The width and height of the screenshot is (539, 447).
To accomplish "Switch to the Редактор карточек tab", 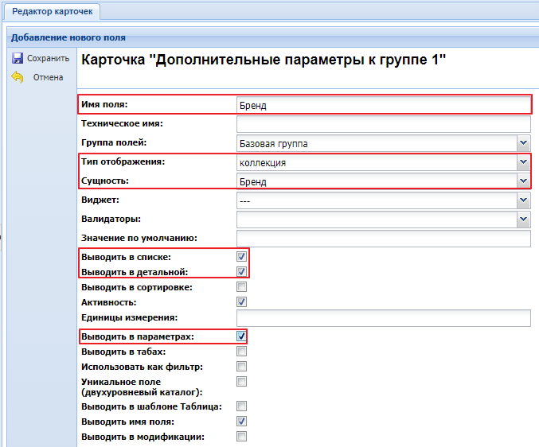I will [x=53, y=12].
